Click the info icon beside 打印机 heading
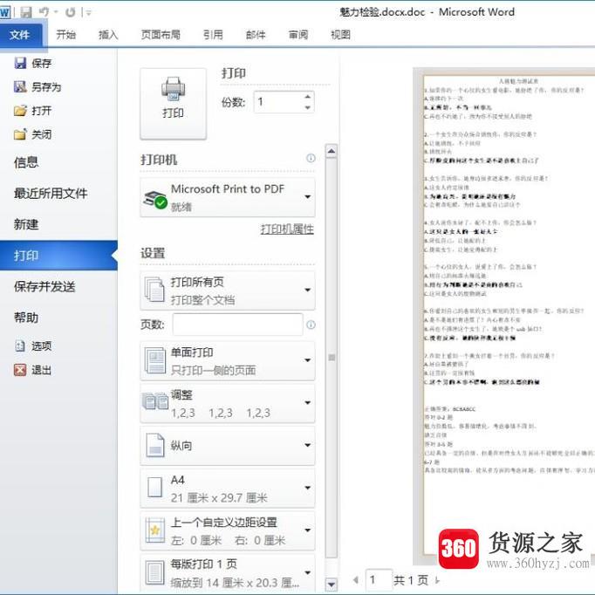595x595 pixels. (311, 158)
